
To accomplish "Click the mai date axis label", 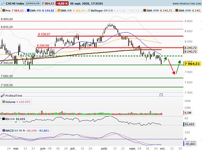I will click(x=16, y=149).
